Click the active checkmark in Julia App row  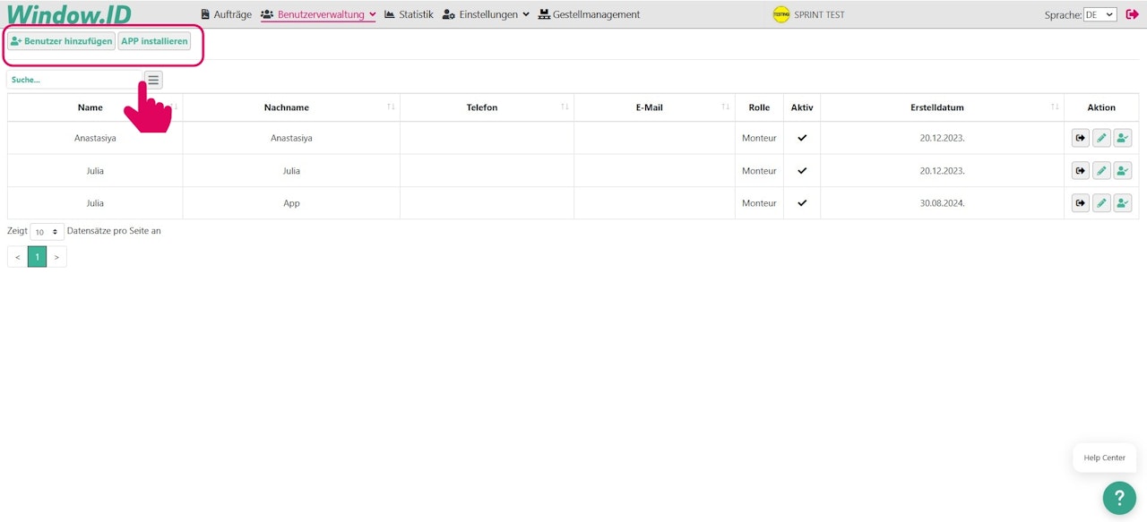pyautogui.click(x=802, y=203)
